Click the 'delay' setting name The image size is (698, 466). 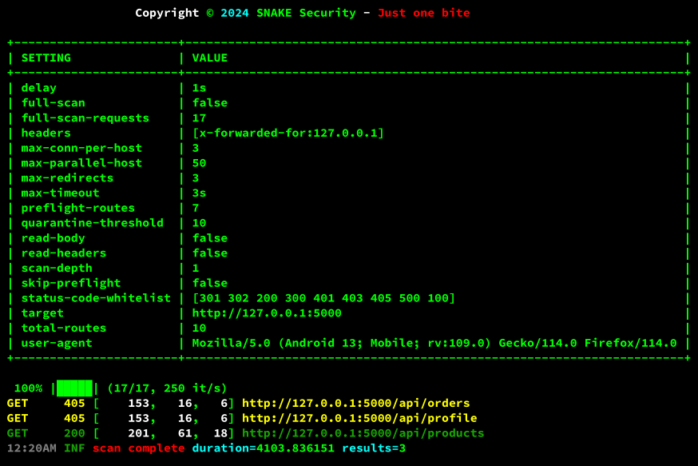(38, 88)
